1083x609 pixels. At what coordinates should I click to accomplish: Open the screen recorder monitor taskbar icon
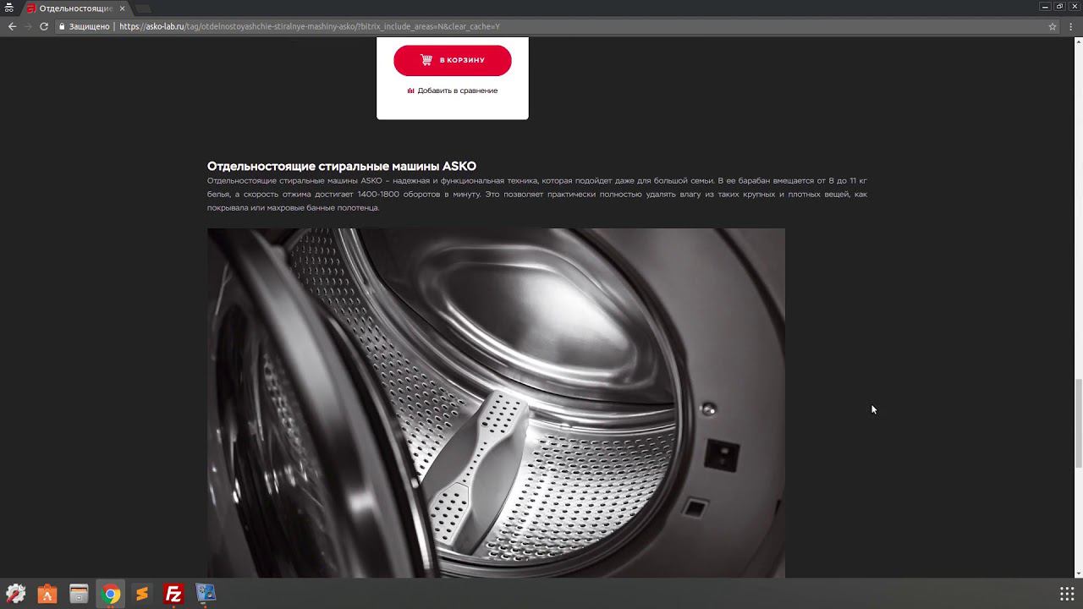(x=206, y=594)
